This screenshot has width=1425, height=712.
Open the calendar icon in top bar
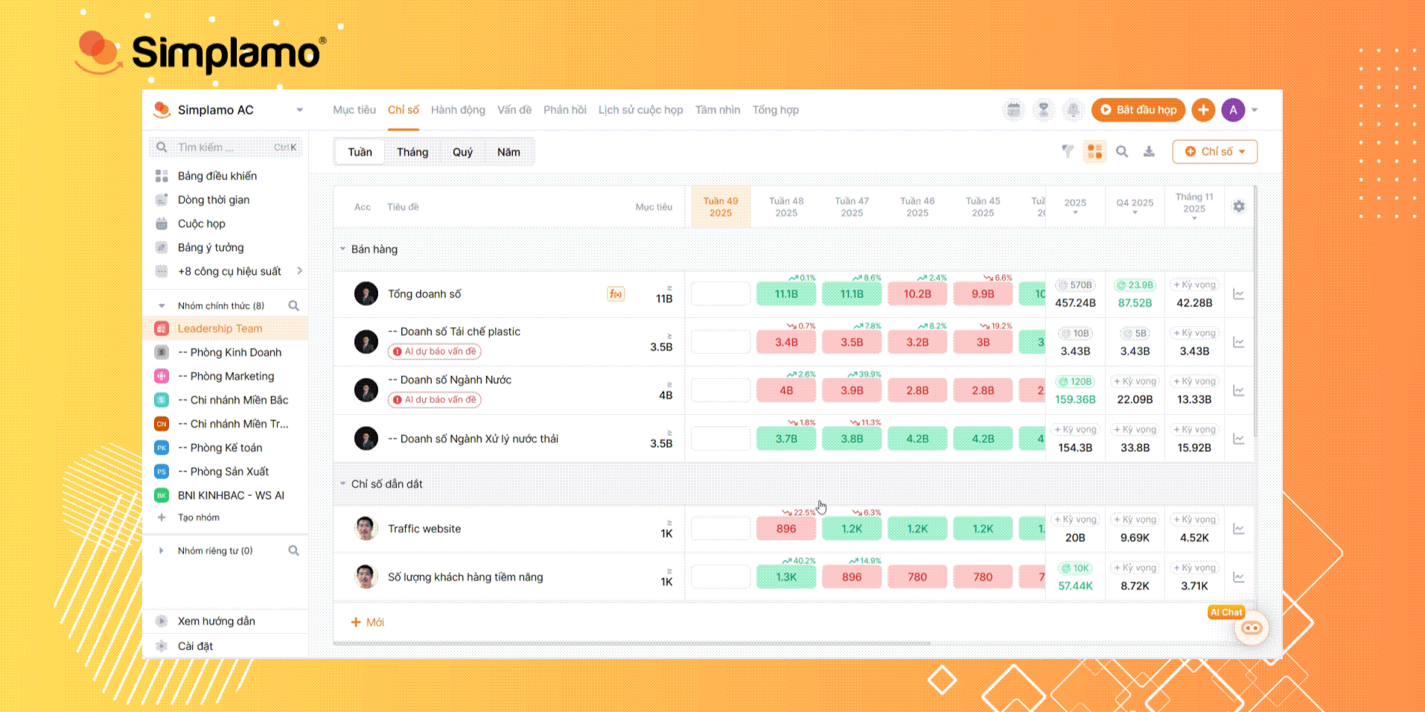1013,110
